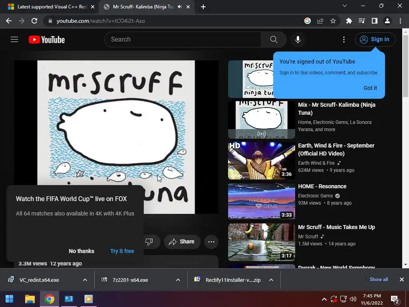Open the volume control in system tray
Viewport: 409px width, 307px height.
pyautogui.click(x=353, y=299)
